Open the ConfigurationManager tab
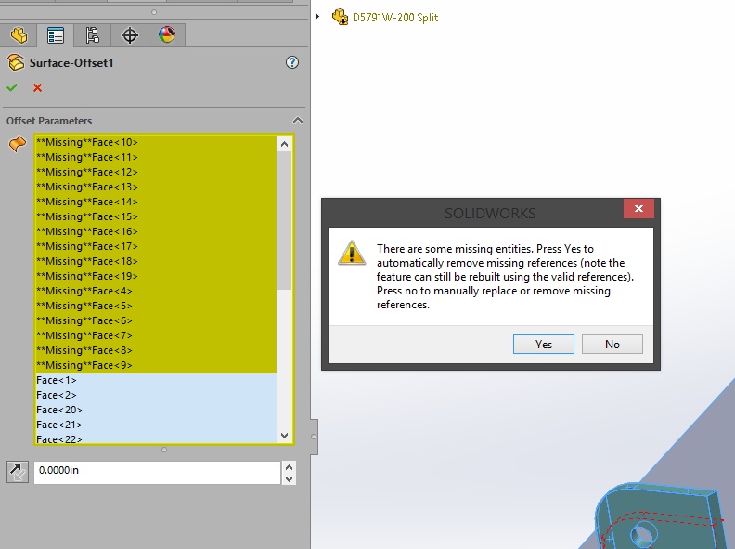 point(93,35)
